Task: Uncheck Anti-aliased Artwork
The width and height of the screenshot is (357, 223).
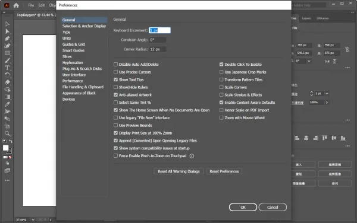Action: tap(115, 95)
